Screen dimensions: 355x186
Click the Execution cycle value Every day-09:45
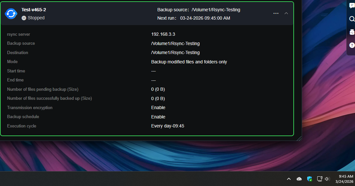(167, 126)
